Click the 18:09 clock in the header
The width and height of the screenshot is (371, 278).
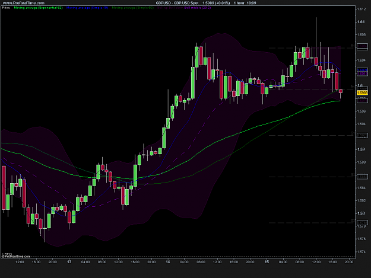[x=251, y=3]
